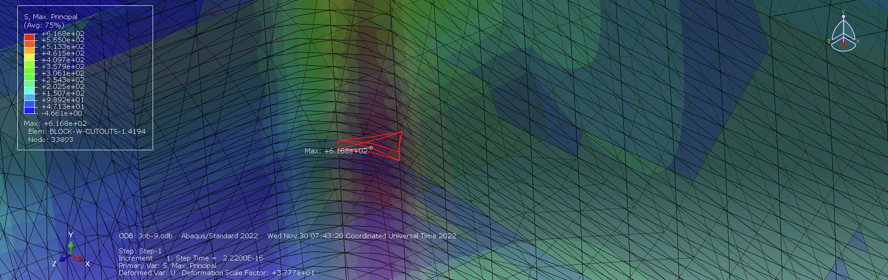Click the legend value +9.892e+01
Image resolution: width=888 pixels, height=280 pixels.
[x=63, y=100]
